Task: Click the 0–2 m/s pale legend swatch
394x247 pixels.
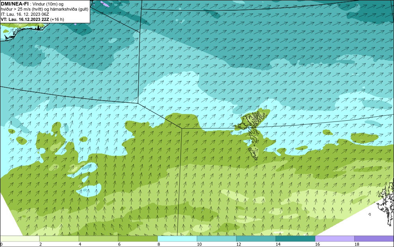Action: tap(20, 239)
